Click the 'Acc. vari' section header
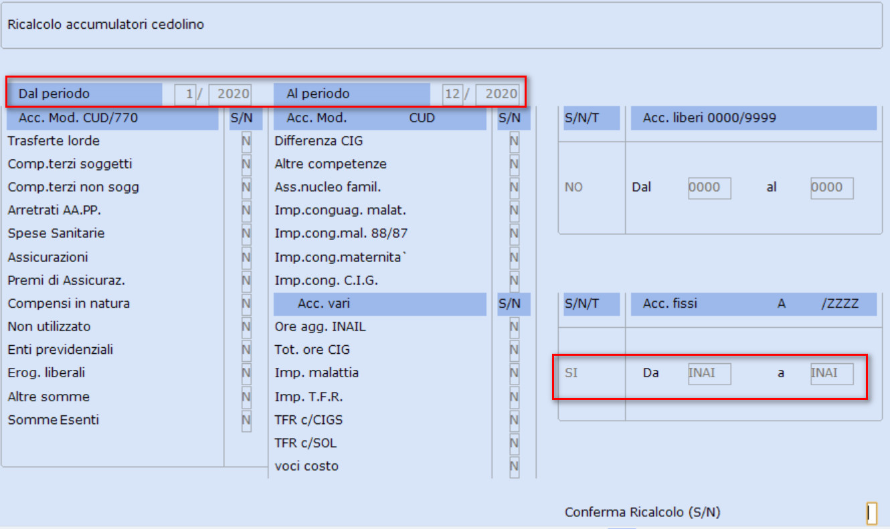The width and height of the screenshot is (890, 529). (380, 304)
